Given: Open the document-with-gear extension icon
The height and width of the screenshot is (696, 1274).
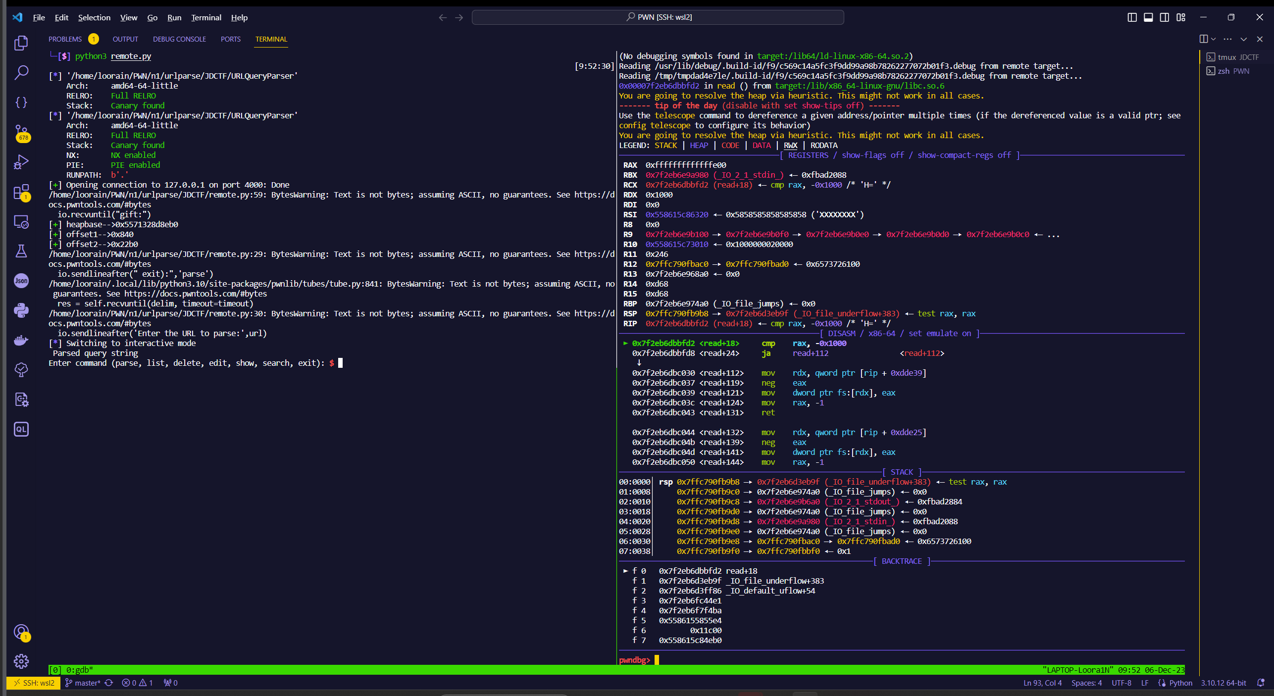Looking at the screenshot, I should (x=21, y=399).
